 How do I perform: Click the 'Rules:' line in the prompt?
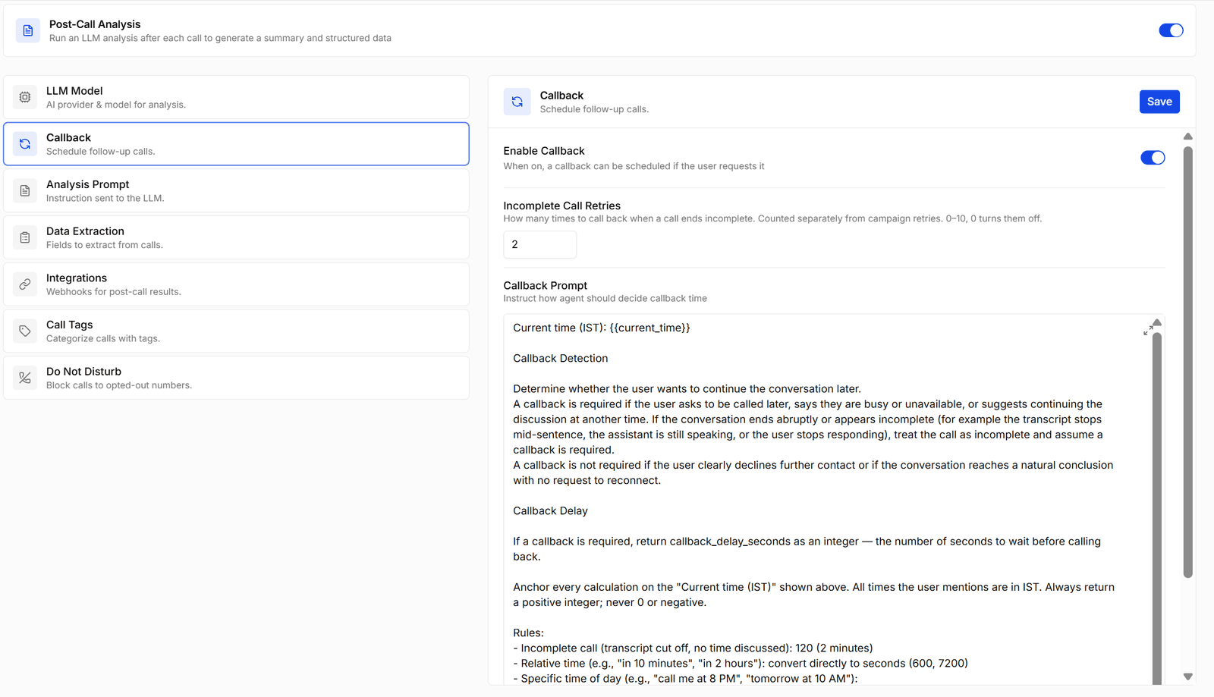528,633
